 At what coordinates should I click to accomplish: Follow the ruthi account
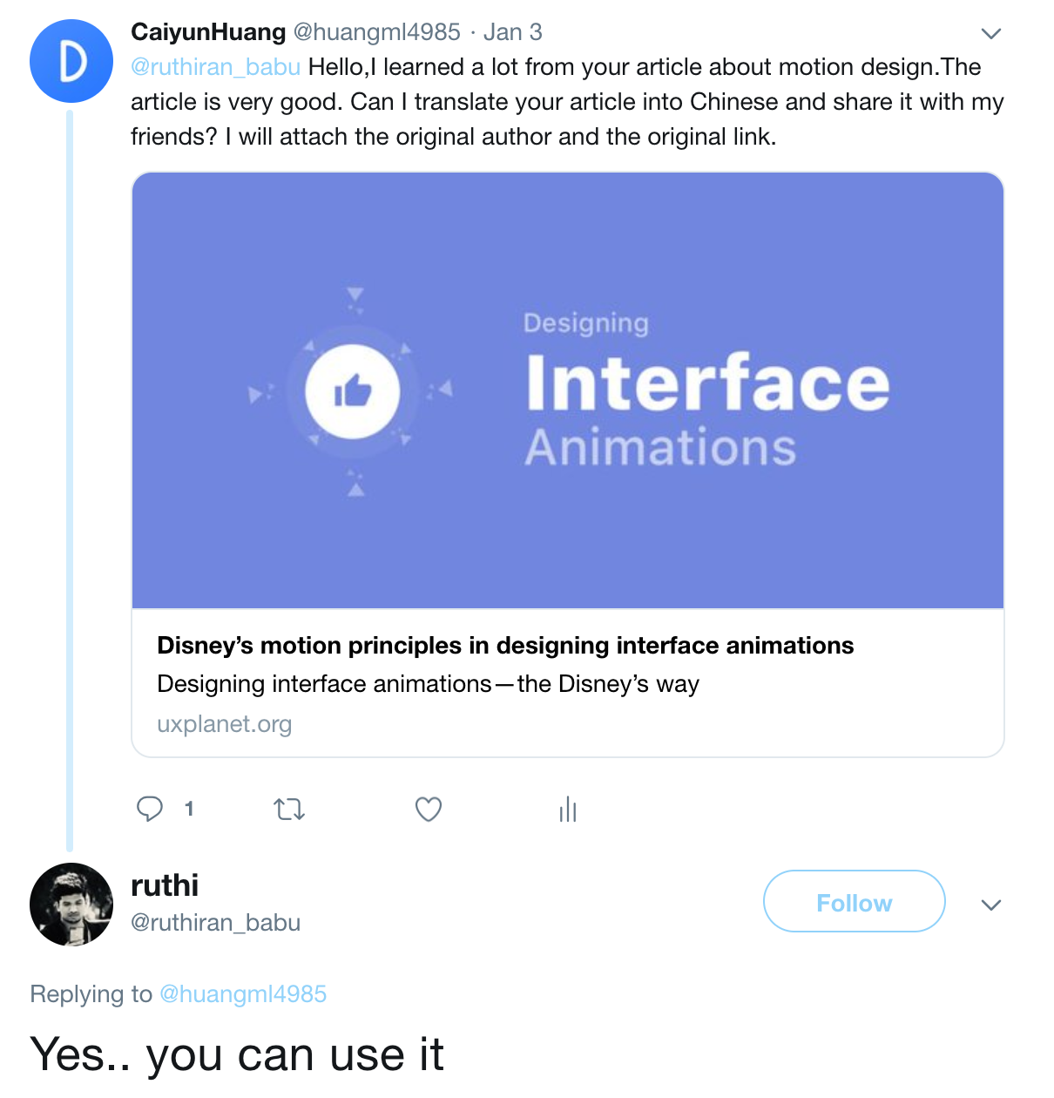(854, 902)
